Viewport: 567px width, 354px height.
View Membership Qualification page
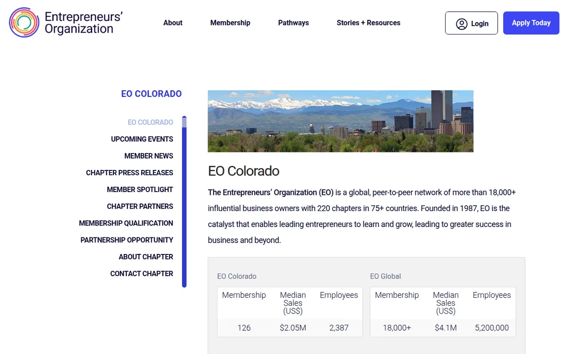pos(126,223)
